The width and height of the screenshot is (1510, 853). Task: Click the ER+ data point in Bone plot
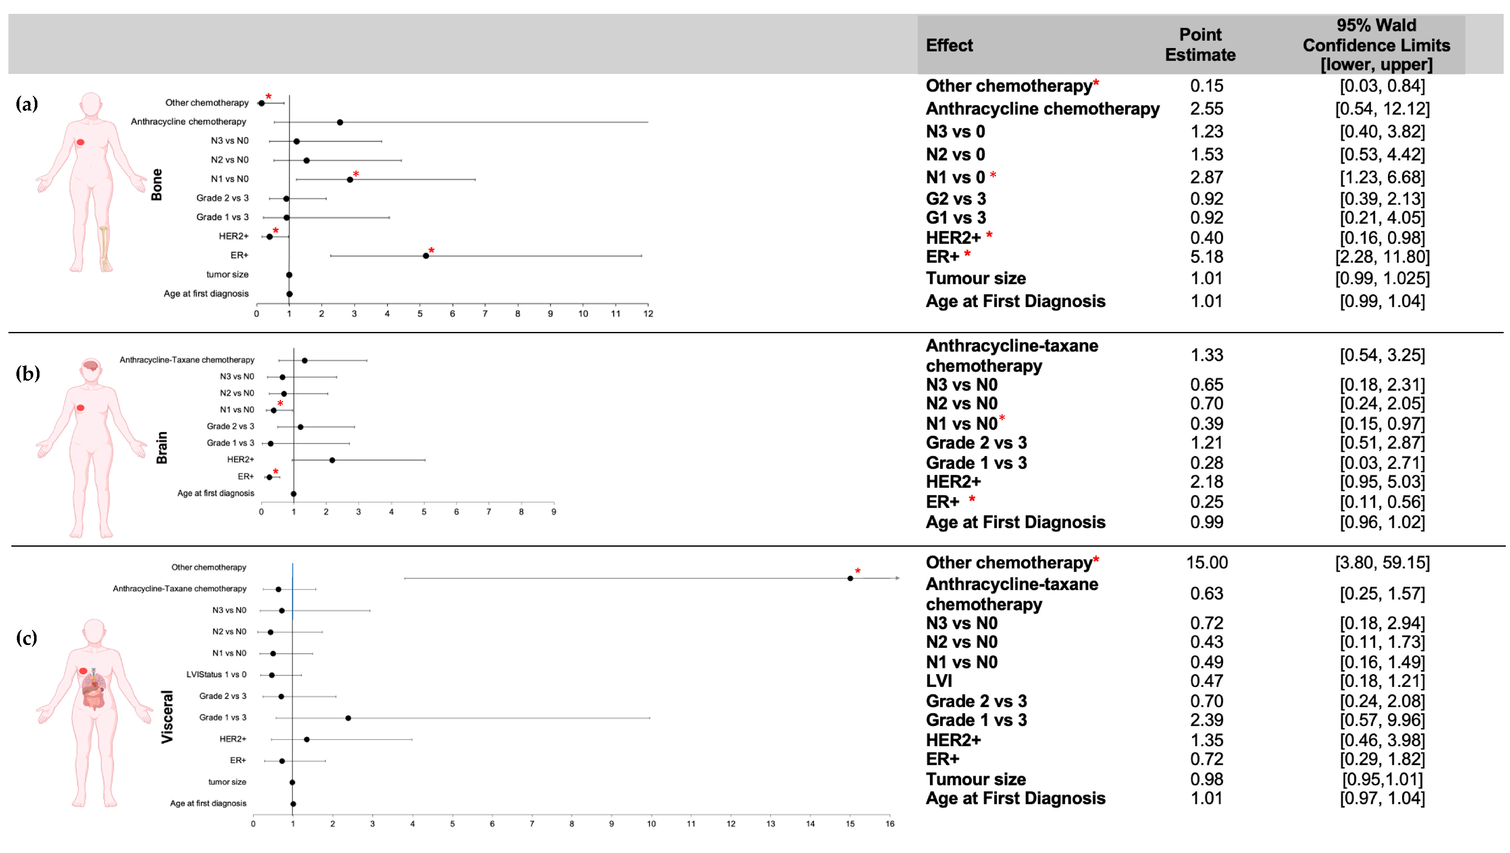tap(426, 256)
